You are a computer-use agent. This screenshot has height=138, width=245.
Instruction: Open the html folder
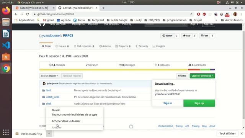point(48,90)
